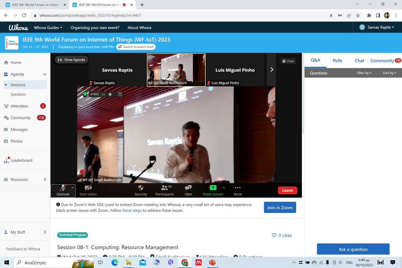Switch to the Polls tab
The width and height of the screenshot is (402, 268).
(x=337, y=61)
